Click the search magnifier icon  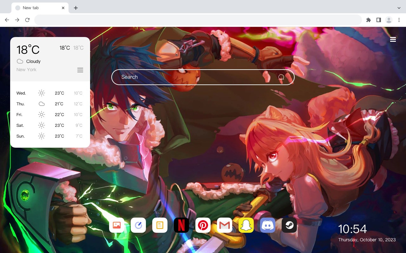[x=281, y=77]
